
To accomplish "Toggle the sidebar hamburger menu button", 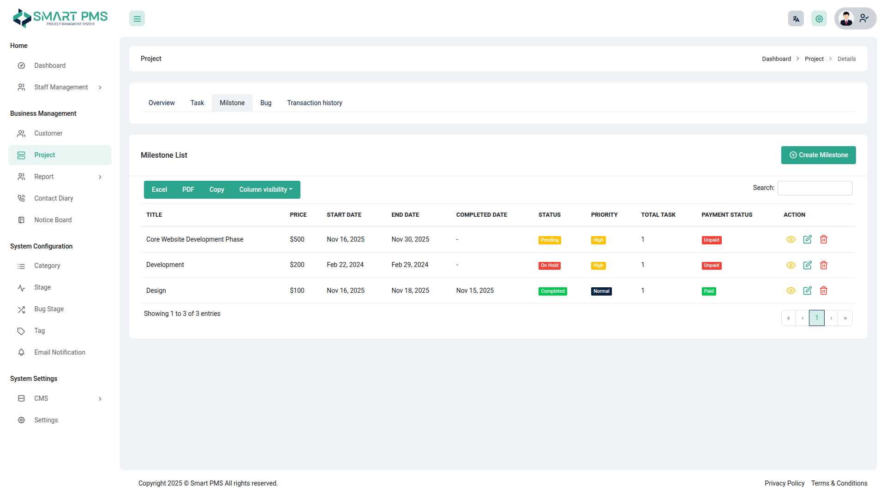I will click(137, 19).
